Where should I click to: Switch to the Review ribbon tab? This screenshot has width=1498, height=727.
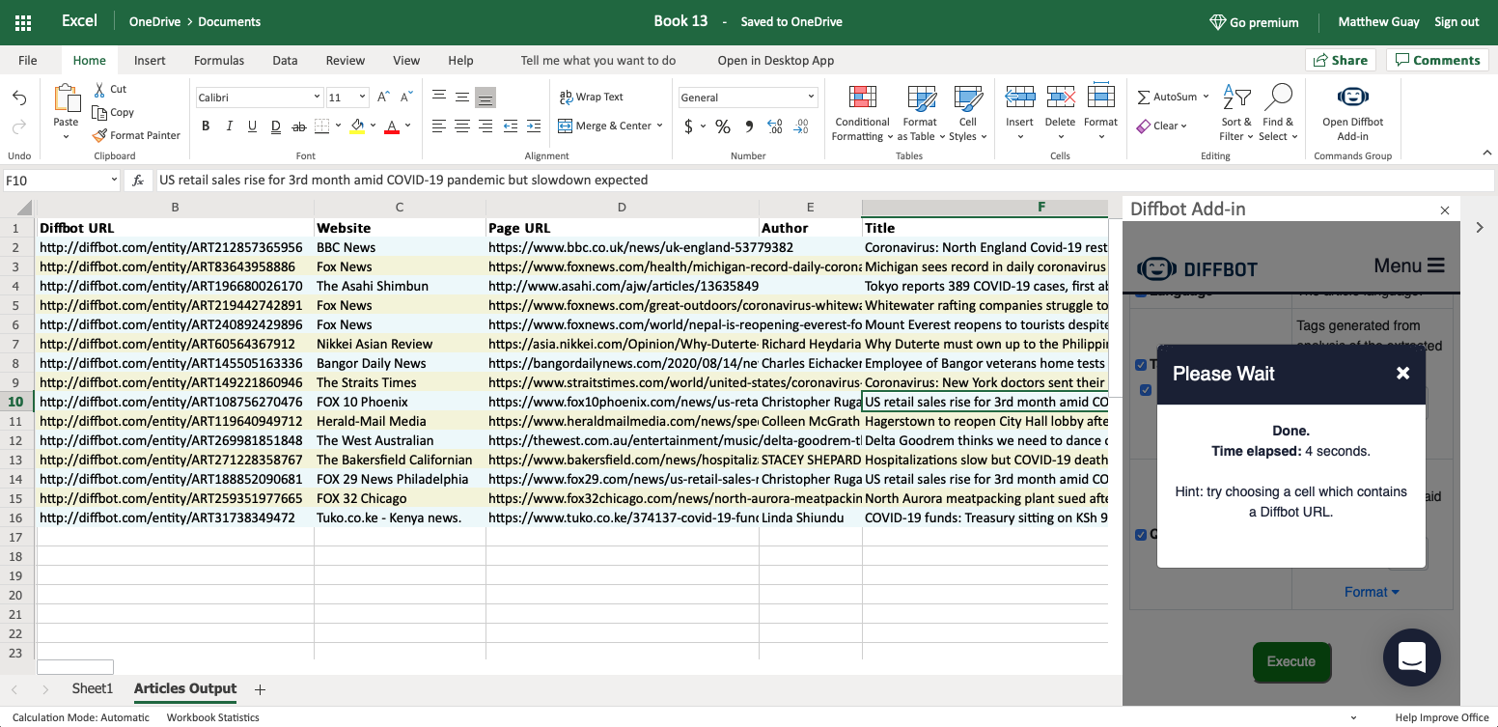[x=346, y=60]
